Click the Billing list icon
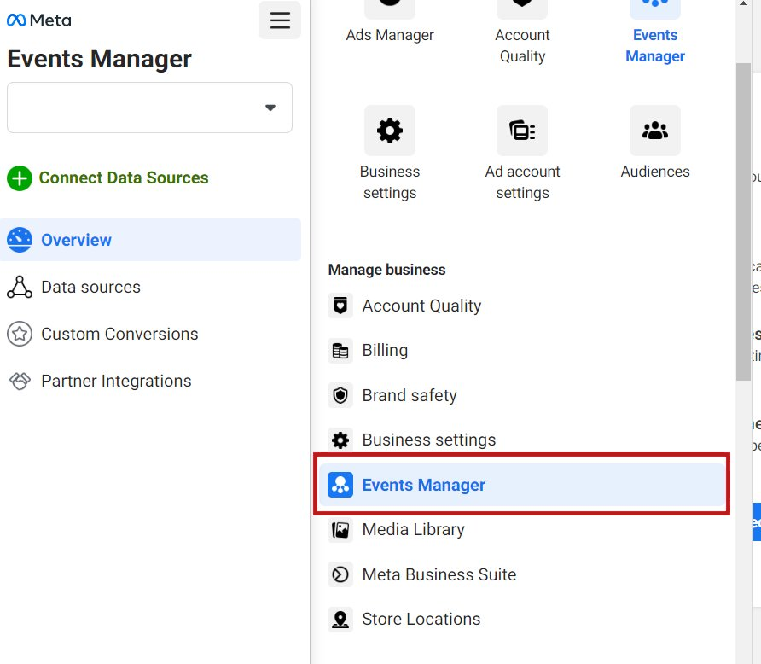 (340, 351)
